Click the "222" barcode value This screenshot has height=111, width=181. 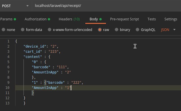(76, 82)
